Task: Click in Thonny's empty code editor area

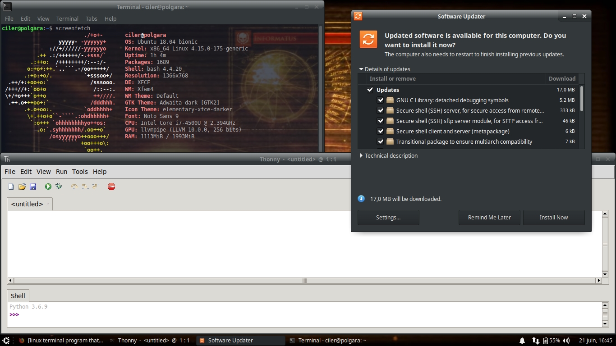Action: click(x=304, y=244)
